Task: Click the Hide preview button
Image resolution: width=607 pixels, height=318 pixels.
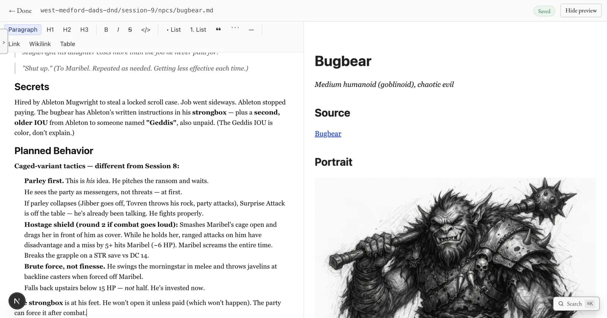Action: click(x=581, y=11)
